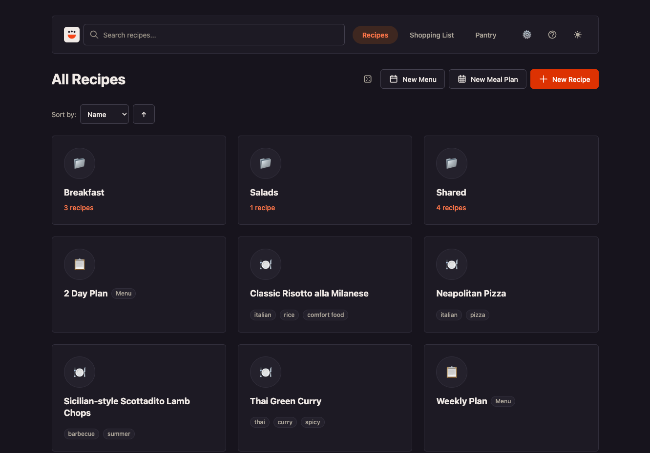This screenshot has height=453, width=650.
Task: Open the Salads folder icon
Action: [x=266, y=163]
